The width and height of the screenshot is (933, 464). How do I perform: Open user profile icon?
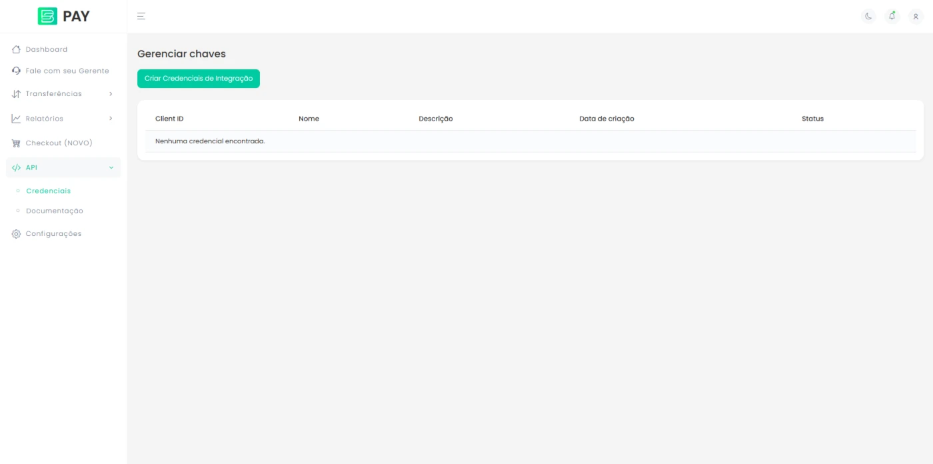click(x=916, y=16)
